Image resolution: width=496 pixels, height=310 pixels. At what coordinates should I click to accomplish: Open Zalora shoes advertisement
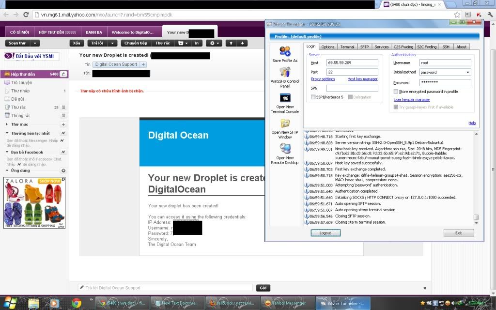pyautogui.click(x=34, y=203)
